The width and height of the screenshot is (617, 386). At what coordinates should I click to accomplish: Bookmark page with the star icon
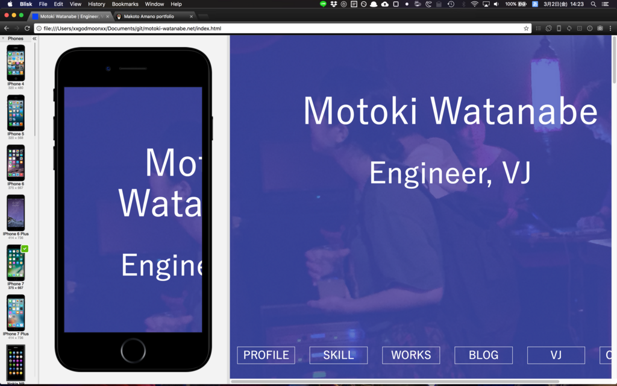click(526, 28)
